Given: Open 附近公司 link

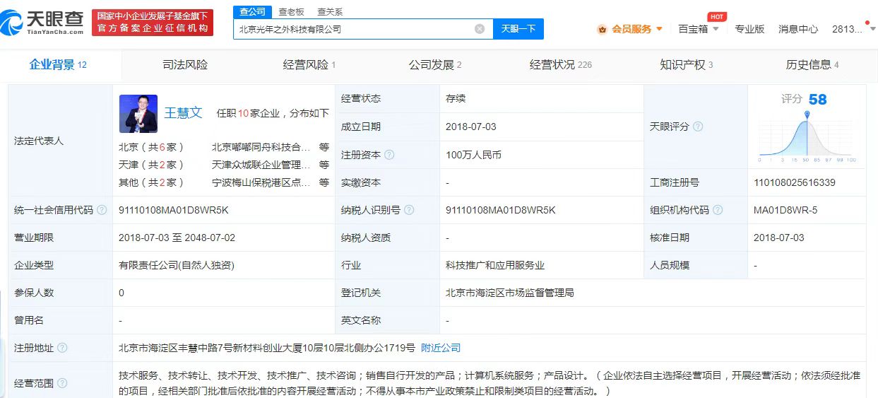Looking at the screenshot, I should coord(441,348).
